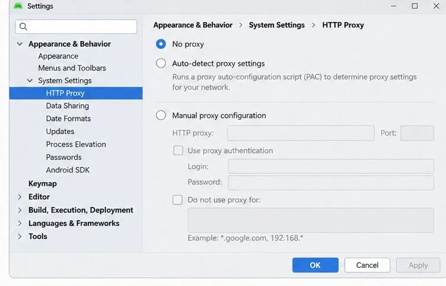
Task: Select HTTP Proxy in the settings tree
Action: tap(76, 93)
